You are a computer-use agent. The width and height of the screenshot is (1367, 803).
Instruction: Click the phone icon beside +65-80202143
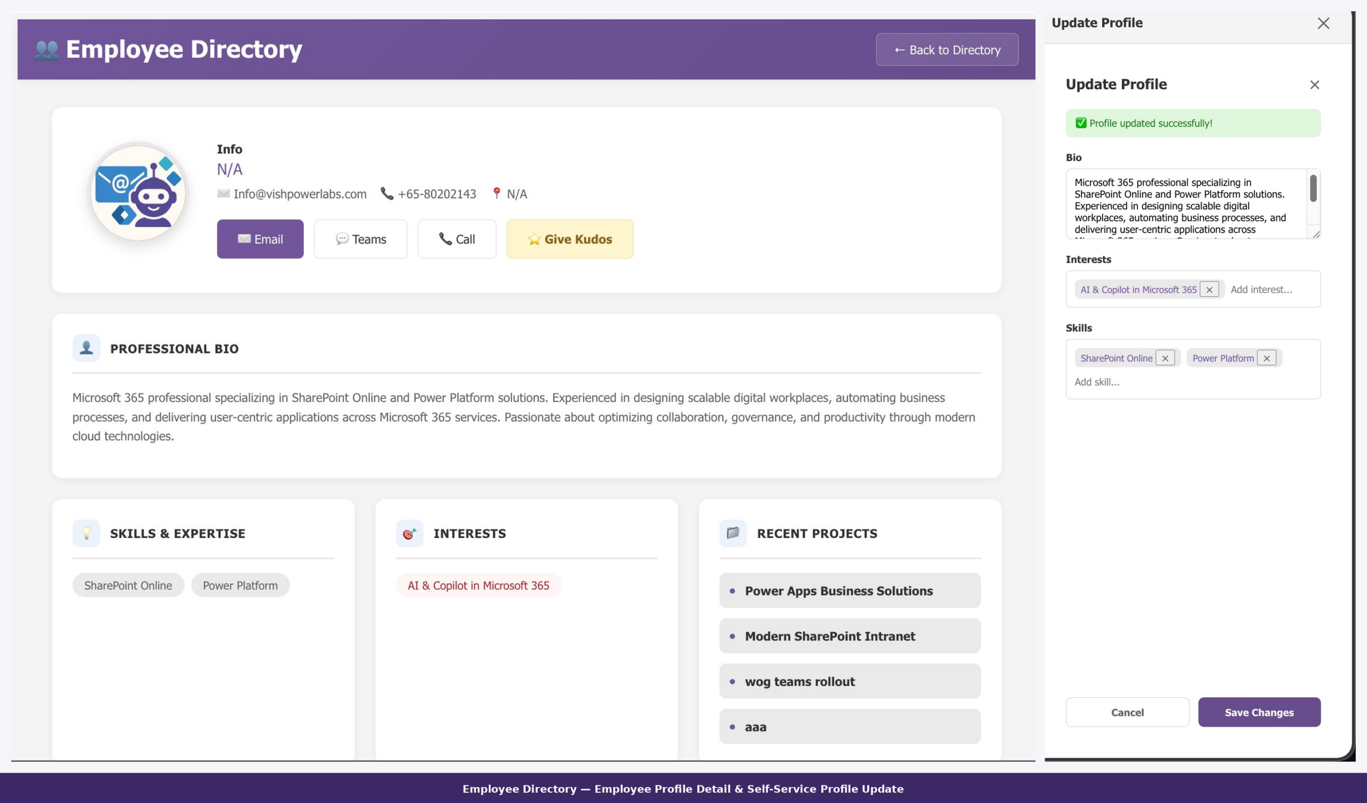point(387,193)
